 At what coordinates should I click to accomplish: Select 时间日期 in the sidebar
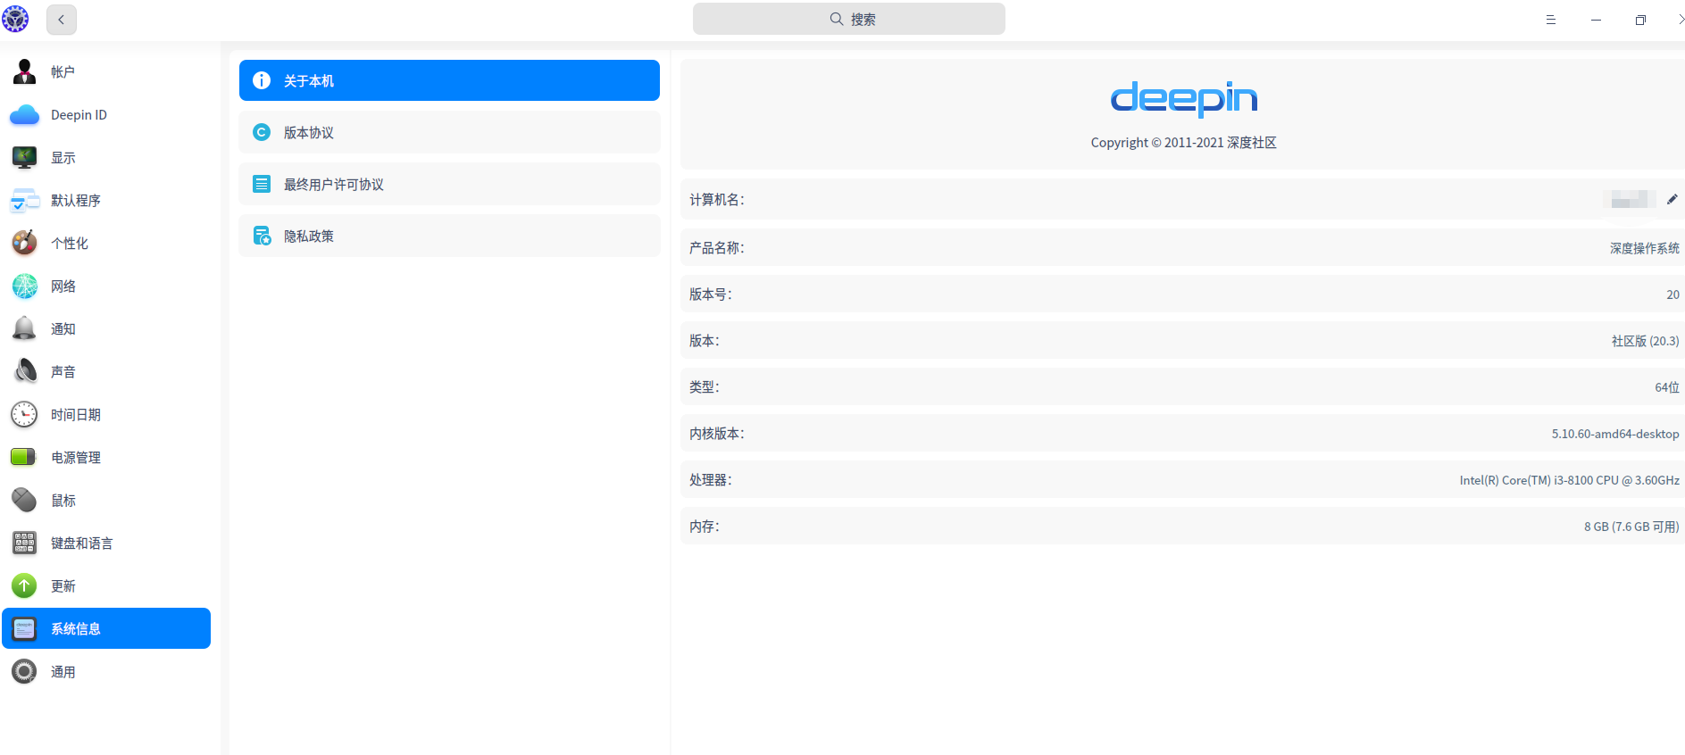106,414
